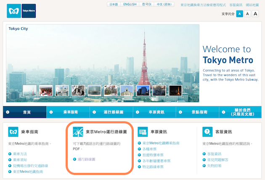The image size is (265, 180).
Task: Click the arrow bullet beside 首頁
Action: [8, 112]
